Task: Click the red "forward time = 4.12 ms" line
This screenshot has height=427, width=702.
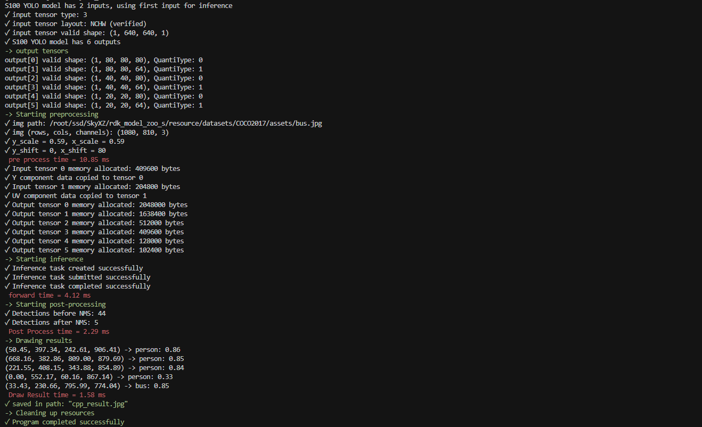Action: (50, 295)
